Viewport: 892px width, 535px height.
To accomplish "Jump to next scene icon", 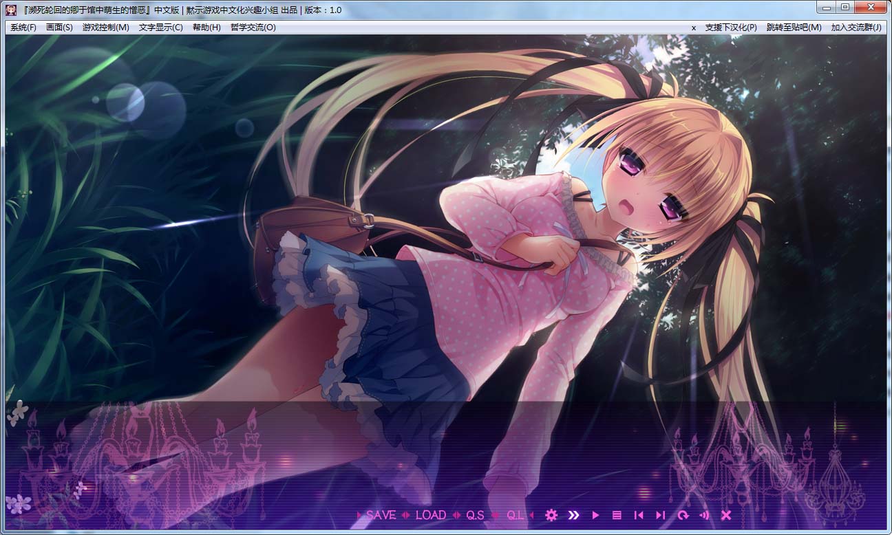I will click(x=661, y=515).
